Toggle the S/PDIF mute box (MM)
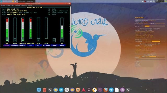Screen dimensions: 167x93 pos(54,40)
